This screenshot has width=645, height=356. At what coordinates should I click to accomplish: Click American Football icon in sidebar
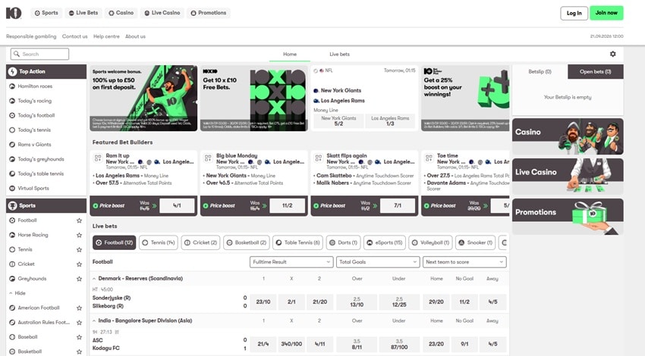12,308
